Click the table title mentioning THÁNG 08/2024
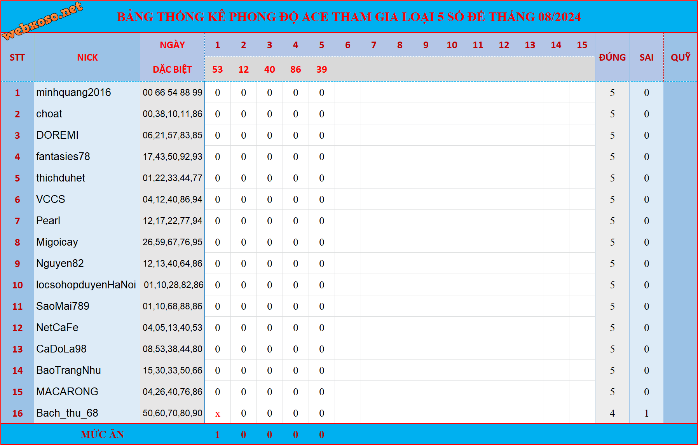 [x=349, y=17]
